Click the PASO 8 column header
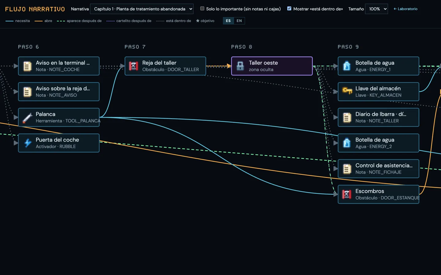 click(x=242, y=47)
